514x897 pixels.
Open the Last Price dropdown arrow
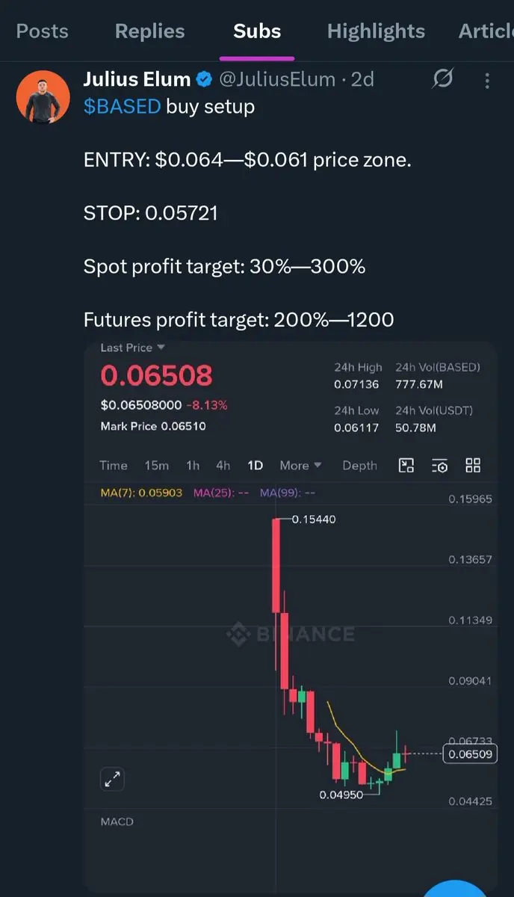161,348
